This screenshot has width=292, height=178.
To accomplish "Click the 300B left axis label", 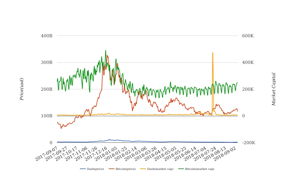I will (x=47, y=62).
